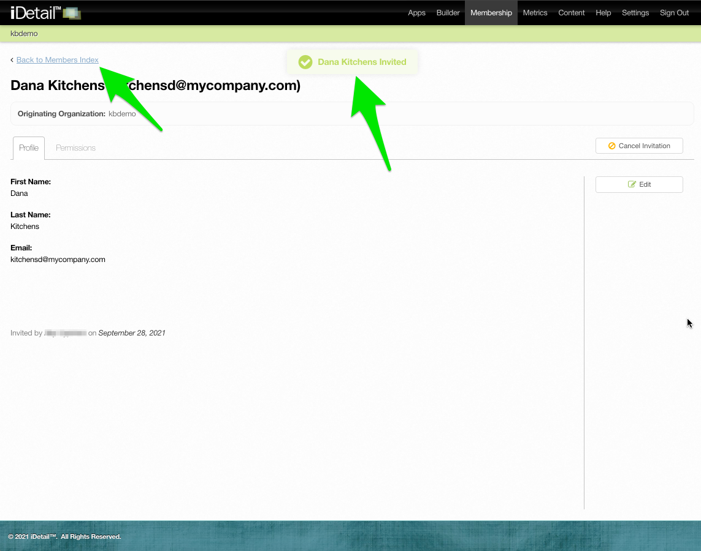Click the Last Name: label
The width and height of the screenshot is (701, 551).
click(x=31, y=215)
